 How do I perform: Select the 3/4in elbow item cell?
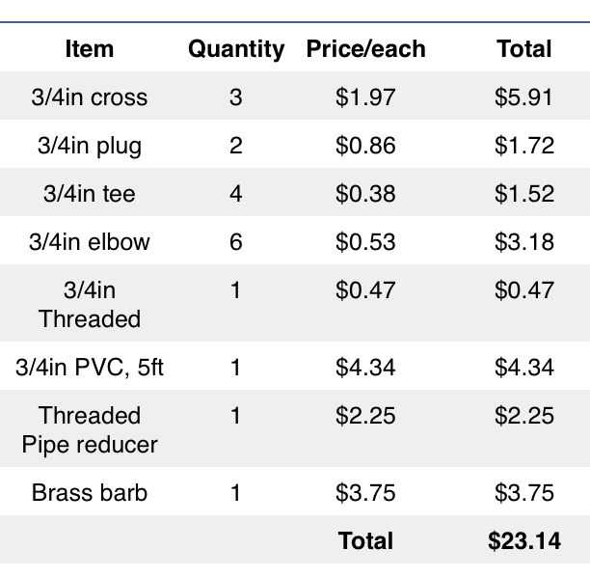(90, 242)
